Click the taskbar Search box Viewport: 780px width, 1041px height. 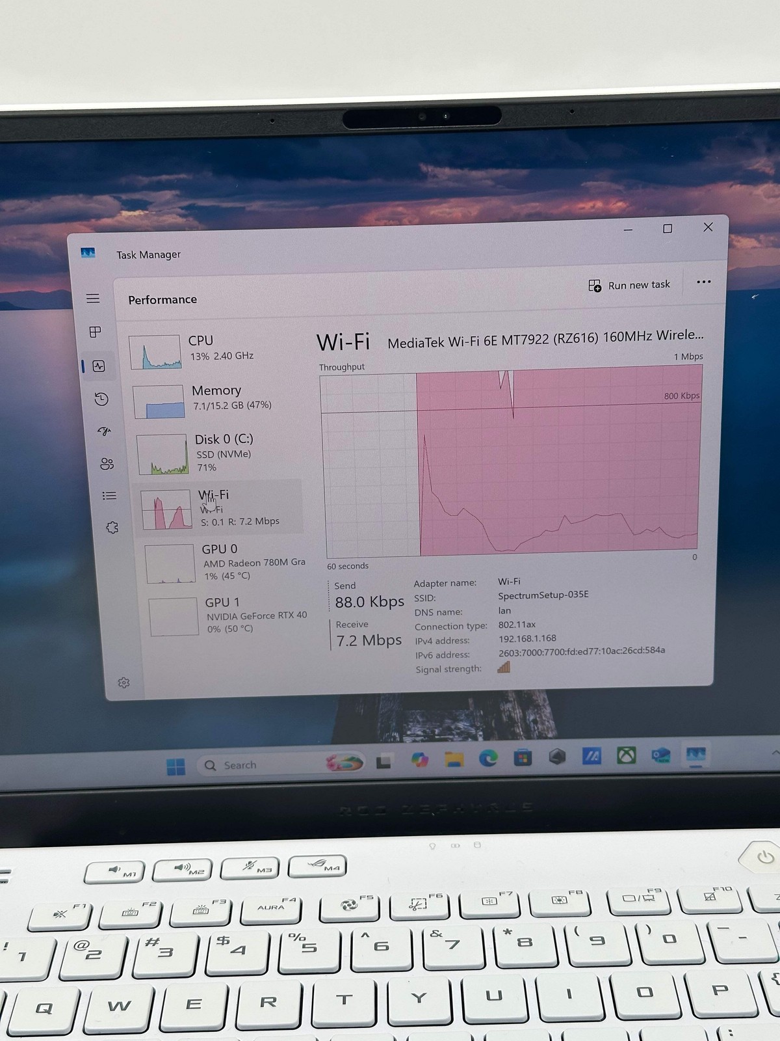click(x=279, y=764)
